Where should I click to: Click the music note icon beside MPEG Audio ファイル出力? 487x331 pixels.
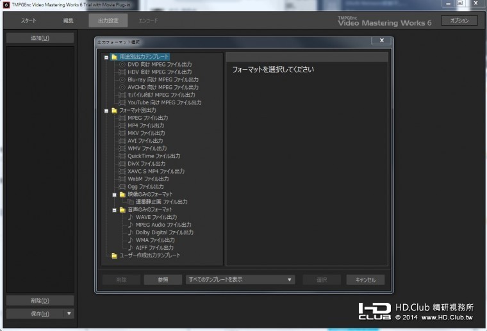coord(131,225)
